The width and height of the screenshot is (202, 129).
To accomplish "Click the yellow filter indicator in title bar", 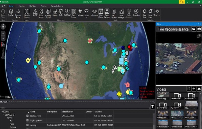I will [x=182, y=2].
